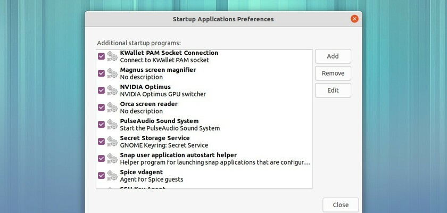Click the 'Helper program for launching snap applications' text
Screen dimensions: 447x213
pos(215,162)
